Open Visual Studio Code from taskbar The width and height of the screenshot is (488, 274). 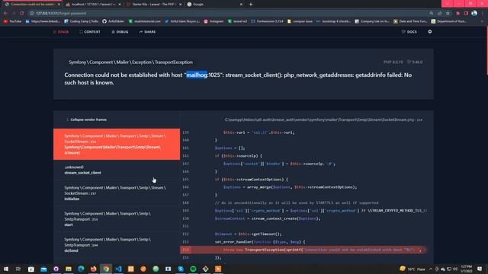118,269
